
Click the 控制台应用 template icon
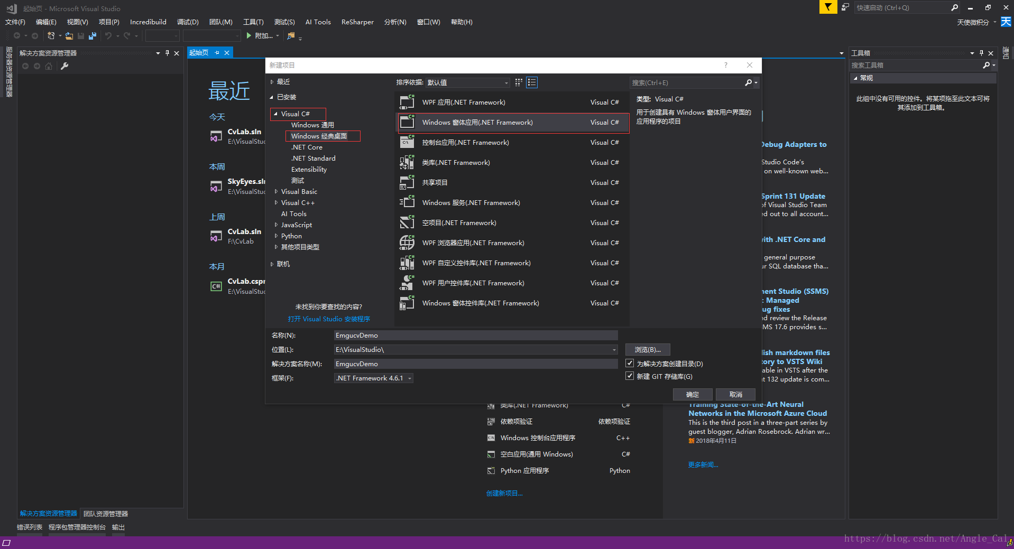(407, 142)
